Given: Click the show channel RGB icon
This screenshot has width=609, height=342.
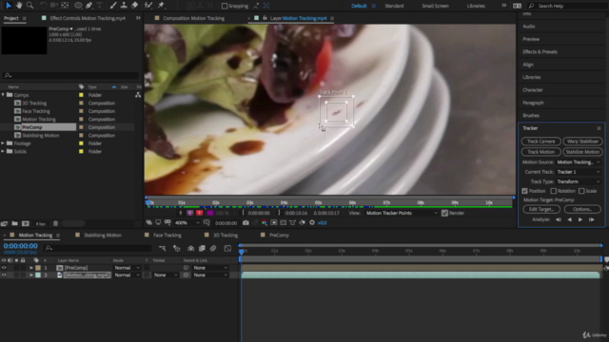Looking at the screenshot, I should click(265, 222).
